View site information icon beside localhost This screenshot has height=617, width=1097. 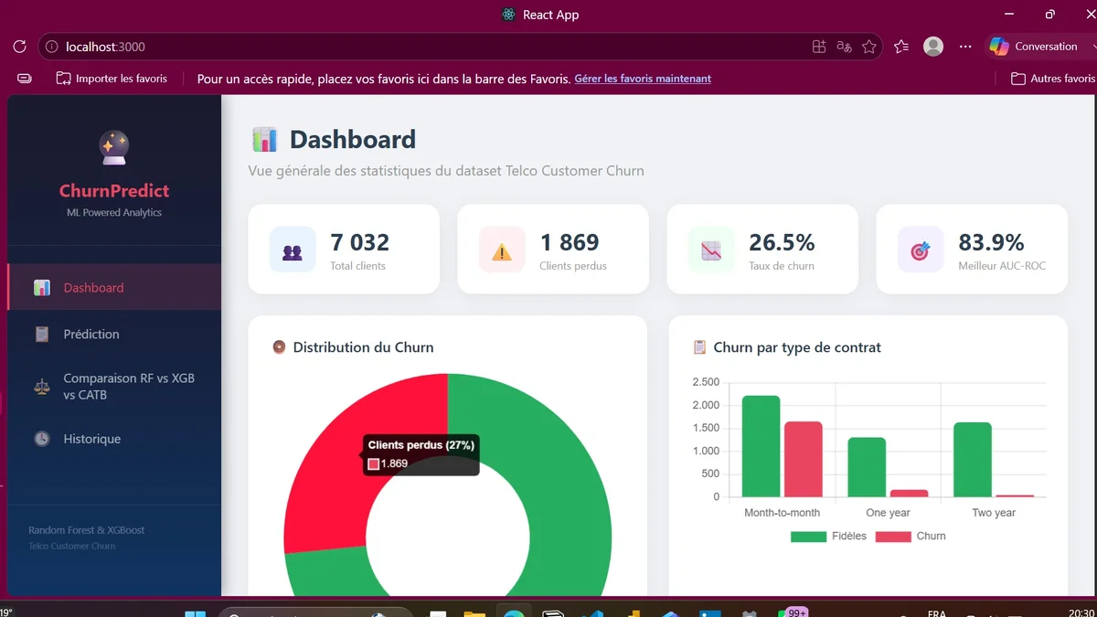[x=51, y=47]
